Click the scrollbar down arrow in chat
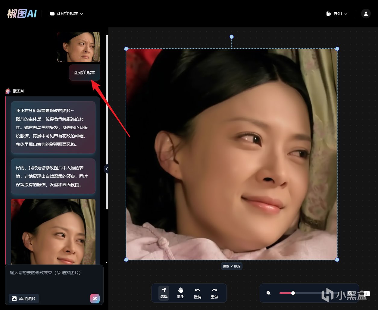The width and height of the screenshot is (378, 310). pos(107,263)
